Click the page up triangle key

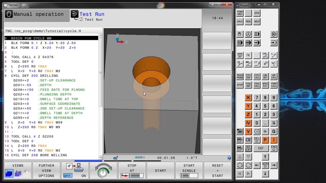(x=240, y=157)
